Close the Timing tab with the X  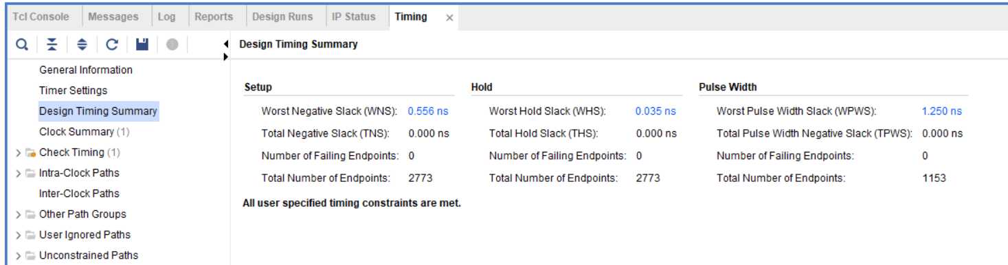coord(449,18)
